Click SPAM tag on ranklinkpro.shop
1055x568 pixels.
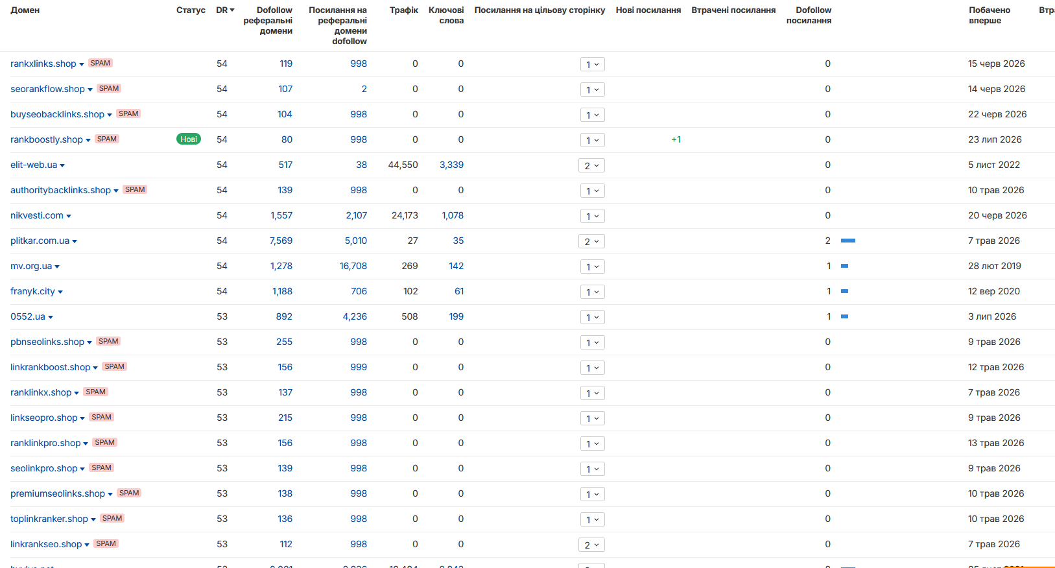(104, 442)
